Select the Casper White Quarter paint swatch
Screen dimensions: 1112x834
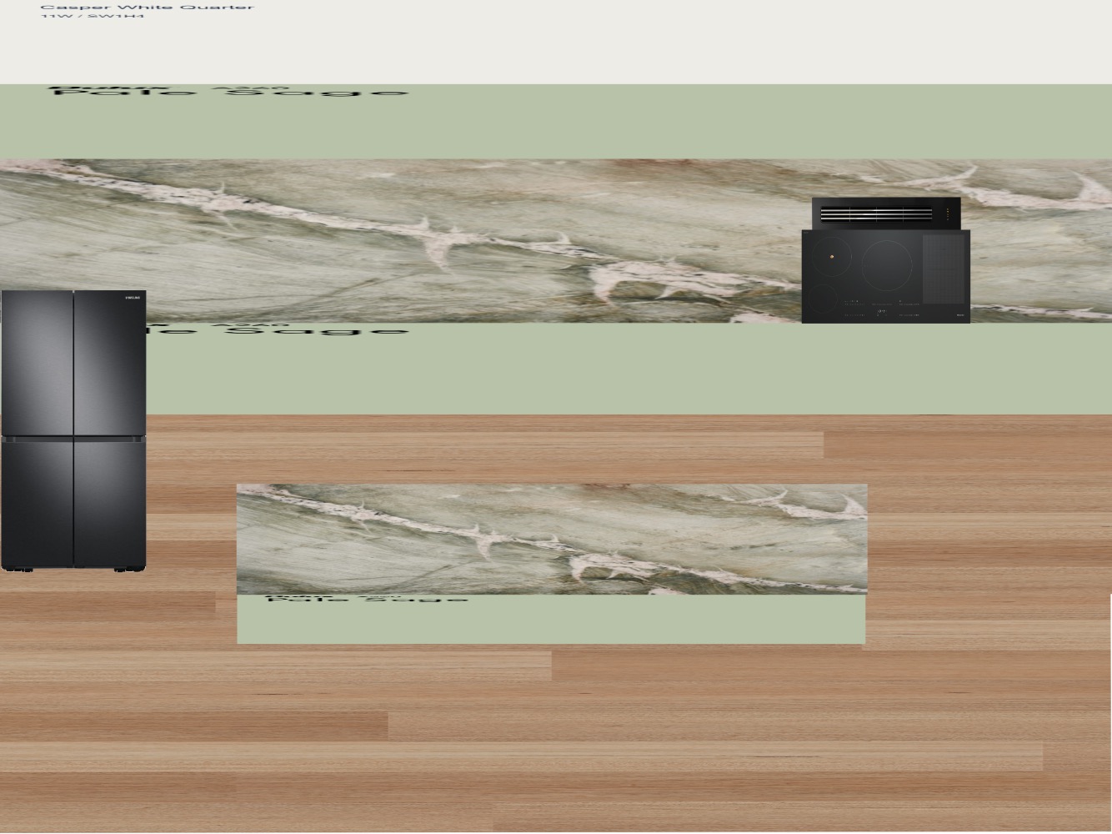(x=556, y=42)
